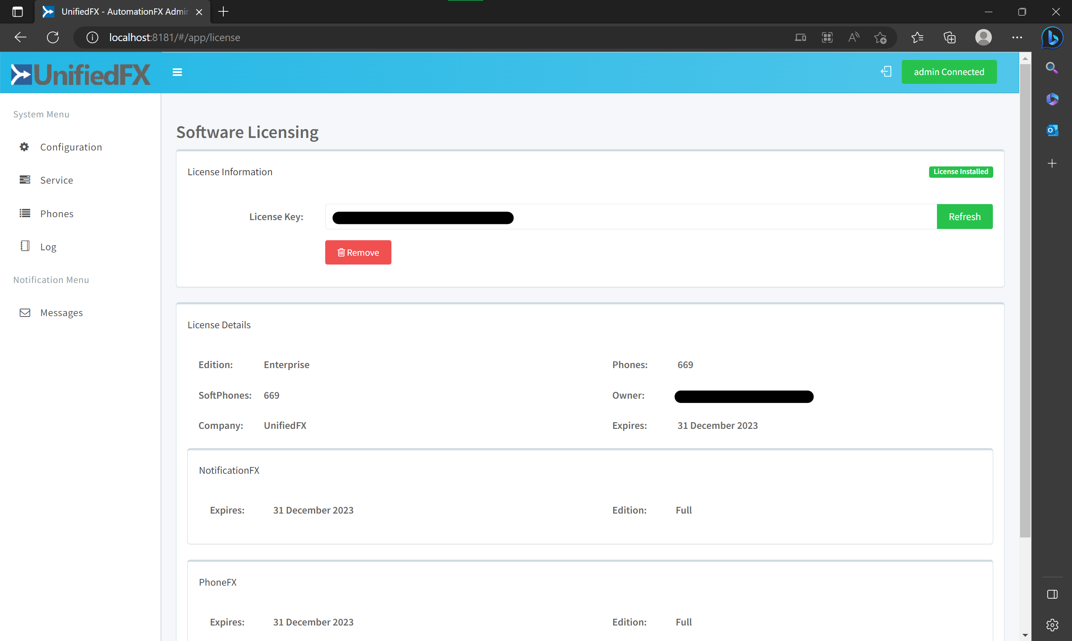Add this page to favorites star icon
Screen dimensions: 1072x641
coord(880,38)
